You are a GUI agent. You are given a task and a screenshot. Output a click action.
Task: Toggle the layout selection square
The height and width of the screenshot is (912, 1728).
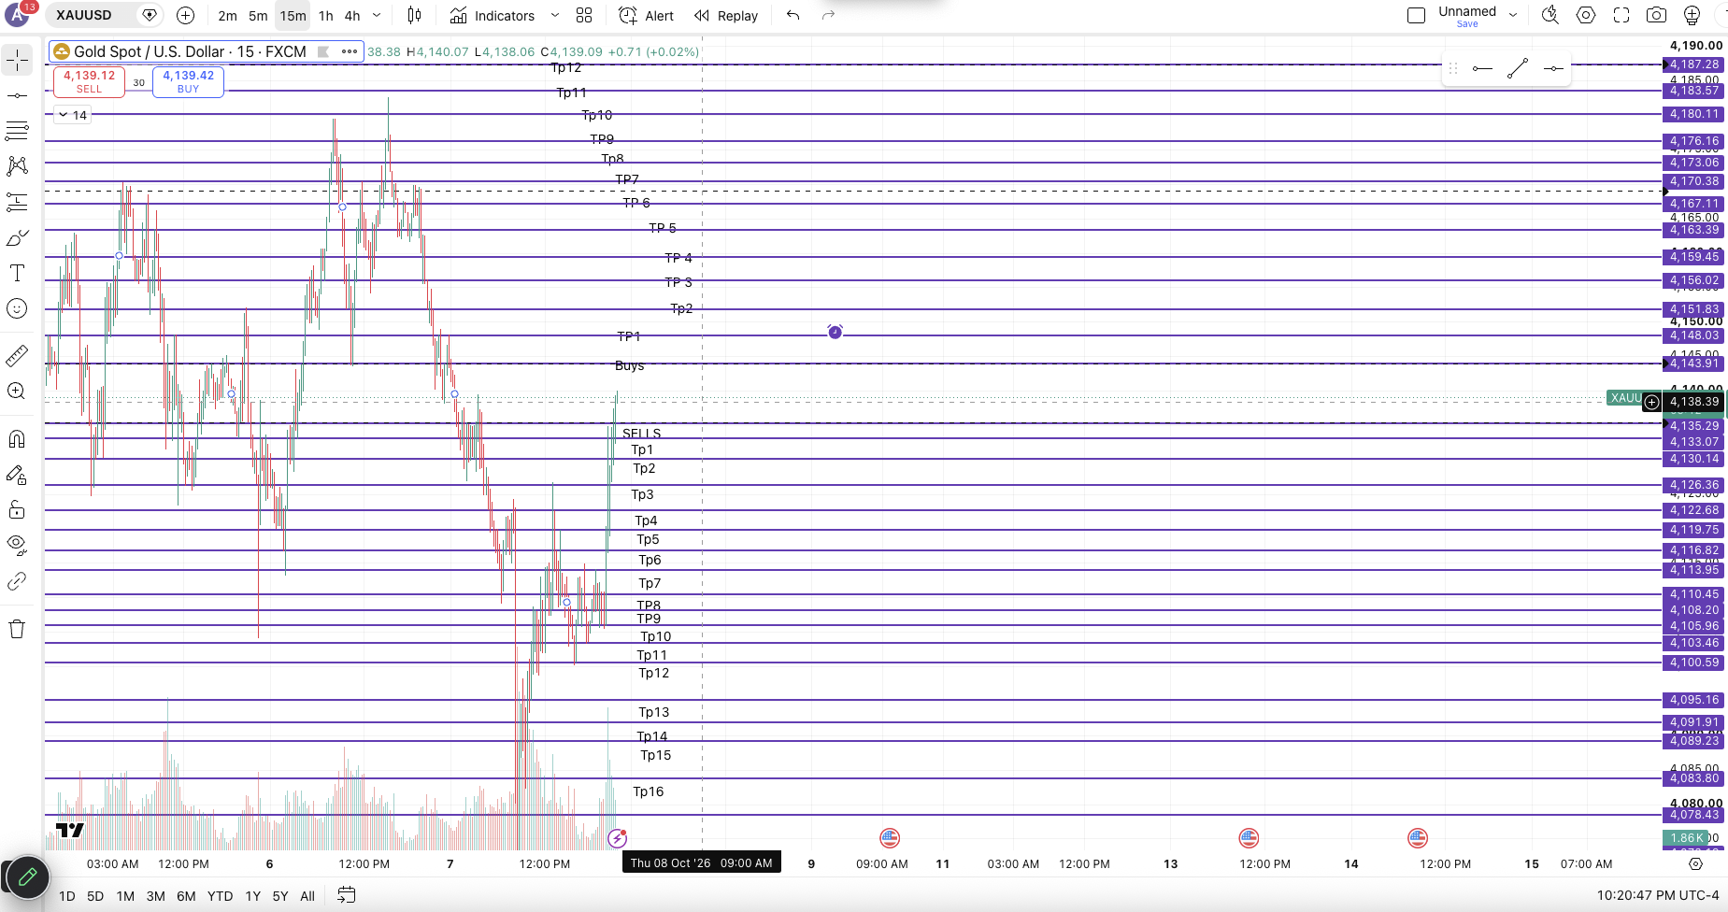point(1416,15)
